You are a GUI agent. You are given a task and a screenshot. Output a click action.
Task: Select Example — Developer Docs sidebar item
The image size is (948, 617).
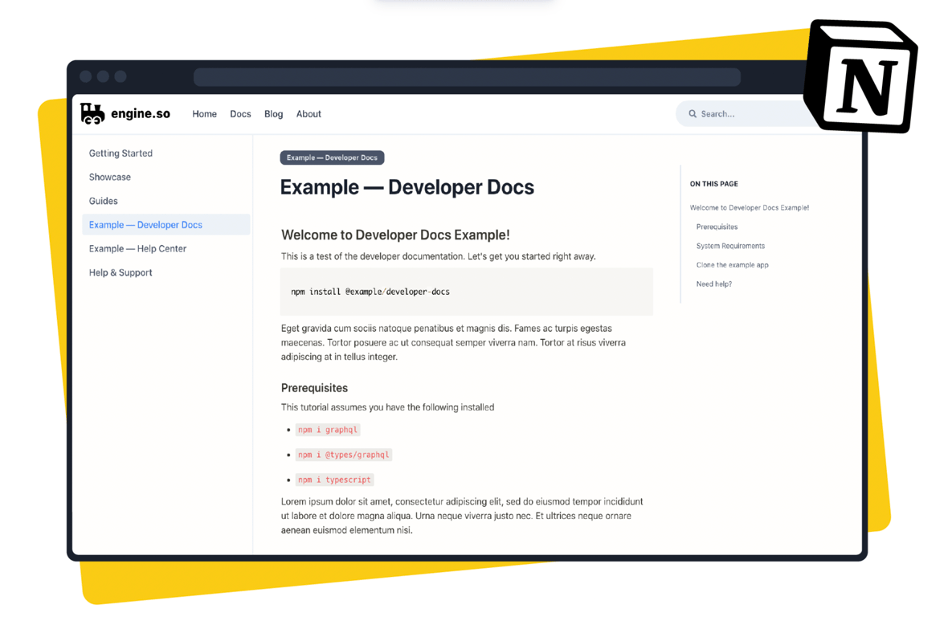tap(145, 225)
